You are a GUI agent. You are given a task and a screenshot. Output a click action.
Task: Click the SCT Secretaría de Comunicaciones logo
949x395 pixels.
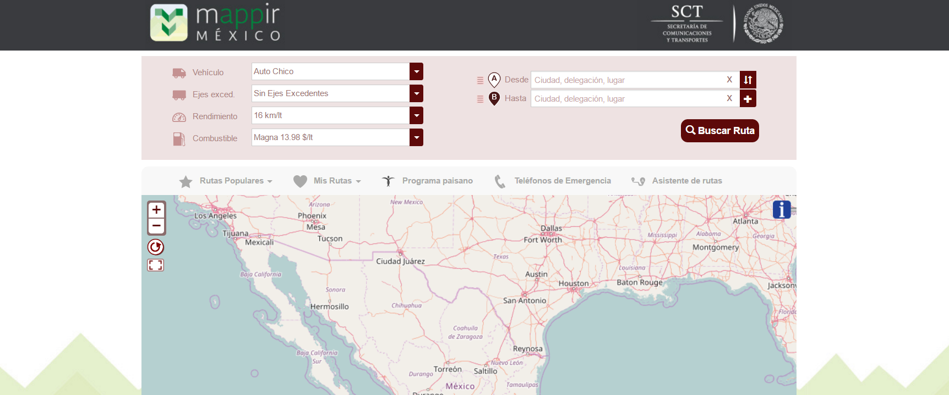[687, 24]
